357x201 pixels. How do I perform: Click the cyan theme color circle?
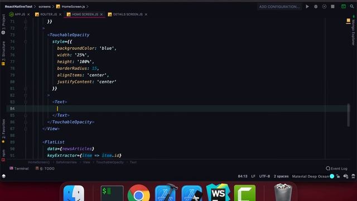coord(332,176)
